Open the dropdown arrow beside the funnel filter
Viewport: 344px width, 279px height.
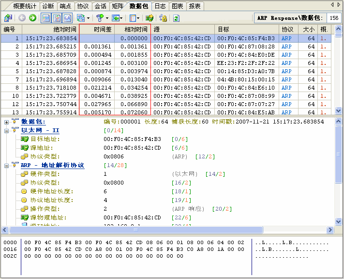[x=107, y=18]
